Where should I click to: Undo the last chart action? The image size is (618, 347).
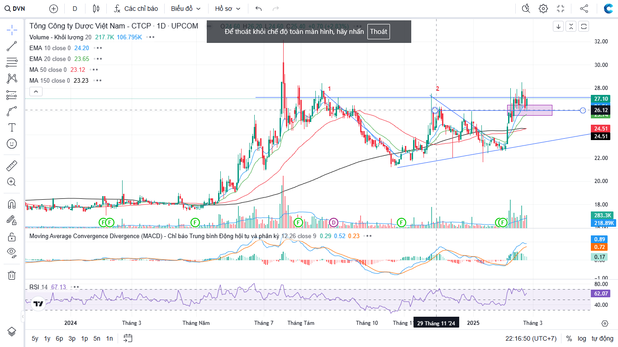point(259,9)
